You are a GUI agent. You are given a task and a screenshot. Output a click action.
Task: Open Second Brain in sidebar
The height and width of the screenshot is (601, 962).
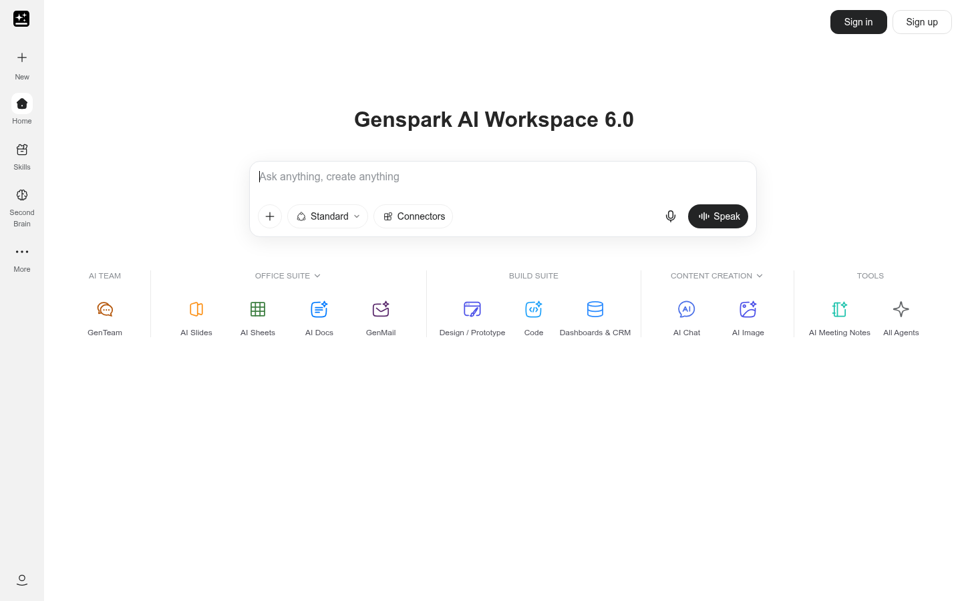click(x=22, y=207)
